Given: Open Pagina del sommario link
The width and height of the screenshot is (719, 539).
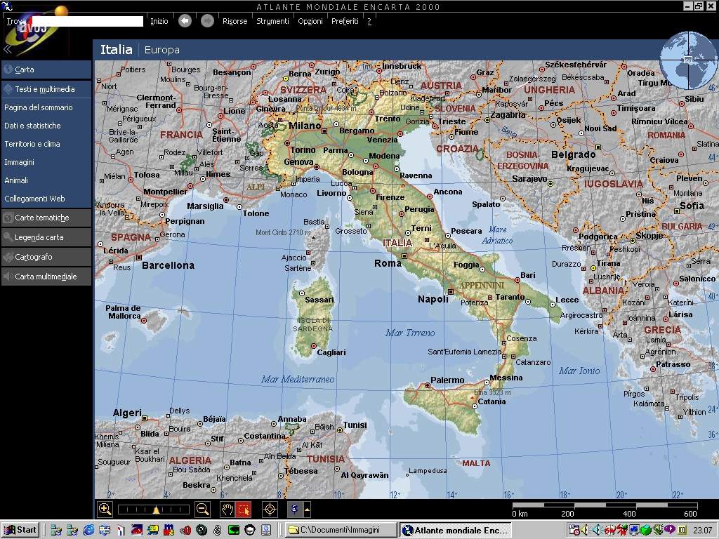Looking at the screenshot, I should [x=39, y=107].
